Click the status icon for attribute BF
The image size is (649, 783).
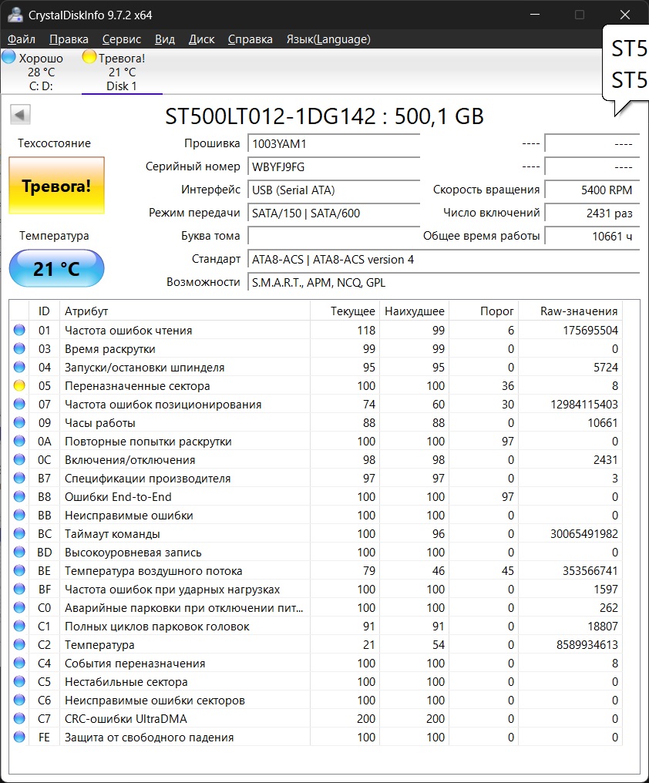[x=19, y=589]
